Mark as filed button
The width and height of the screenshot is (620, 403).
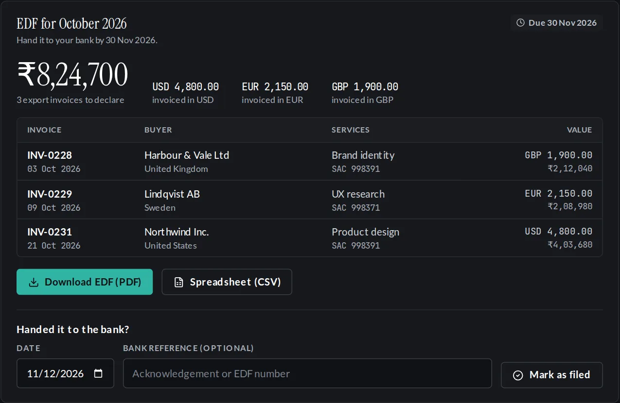pyautogui.click(x=552, y=375)
